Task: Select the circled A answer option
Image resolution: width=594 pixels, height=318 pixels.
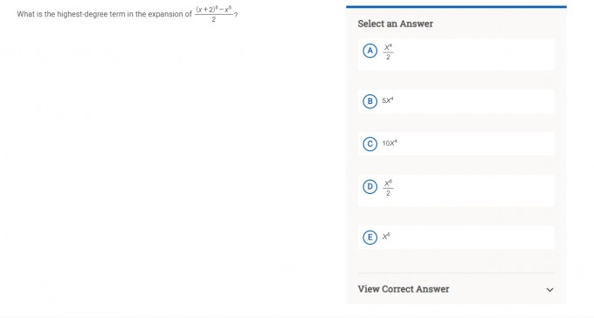Action: coord(370,51)
